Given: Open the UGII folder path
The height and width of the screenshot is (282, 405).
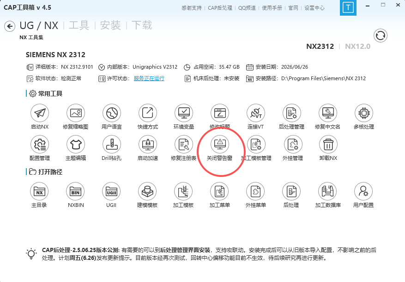Looking at the screenshot, I should (x=111, y=191).
